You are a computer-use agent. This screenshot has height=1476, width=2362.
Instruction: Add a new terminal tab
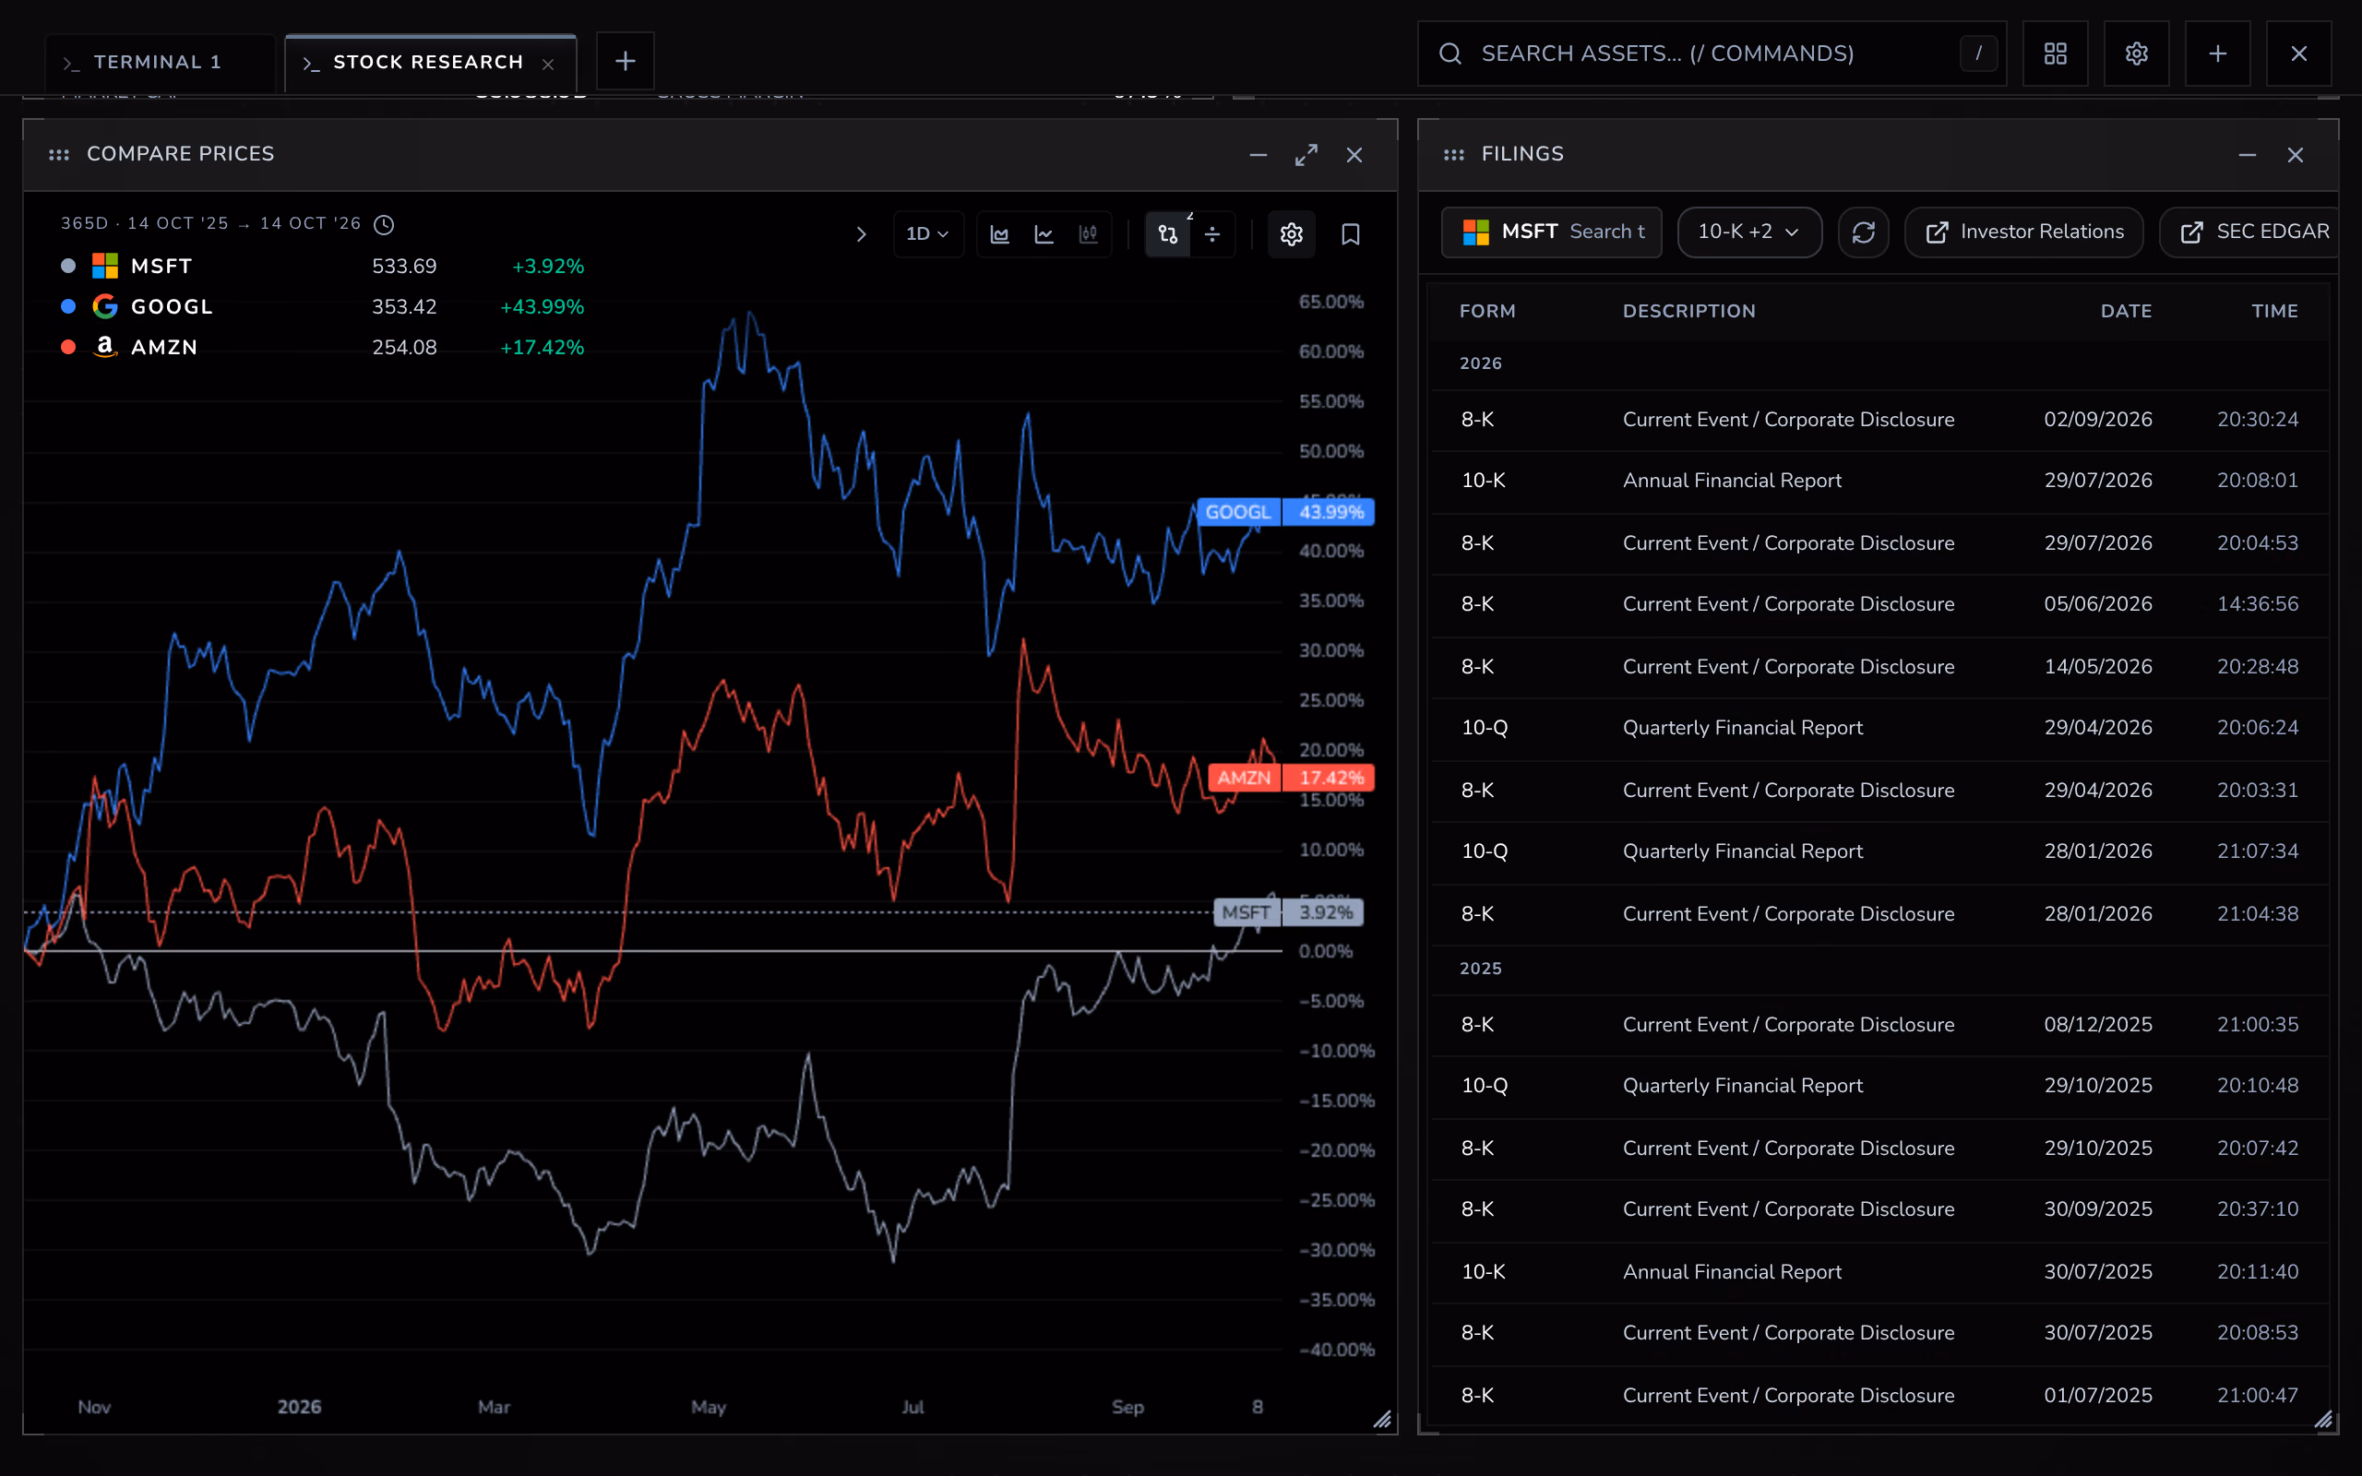[x=625, y=62]
